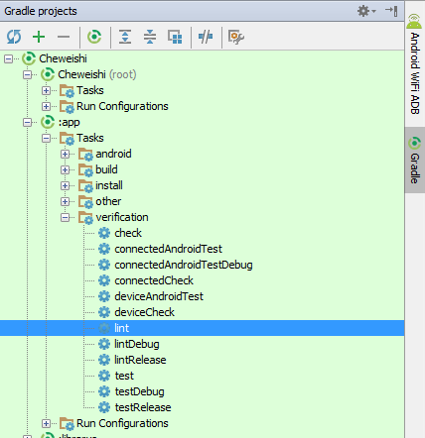
Task: Collapse the verification task group
Action: coord(66,217)
